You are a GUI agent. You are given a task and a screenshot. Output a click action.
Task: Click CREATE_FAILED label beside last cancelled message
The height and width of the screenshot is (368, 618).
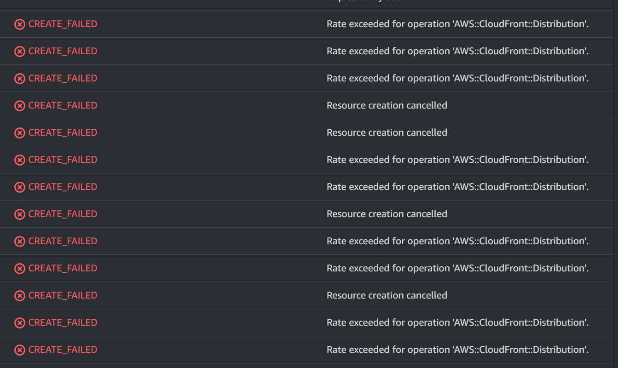click(63, 295)
